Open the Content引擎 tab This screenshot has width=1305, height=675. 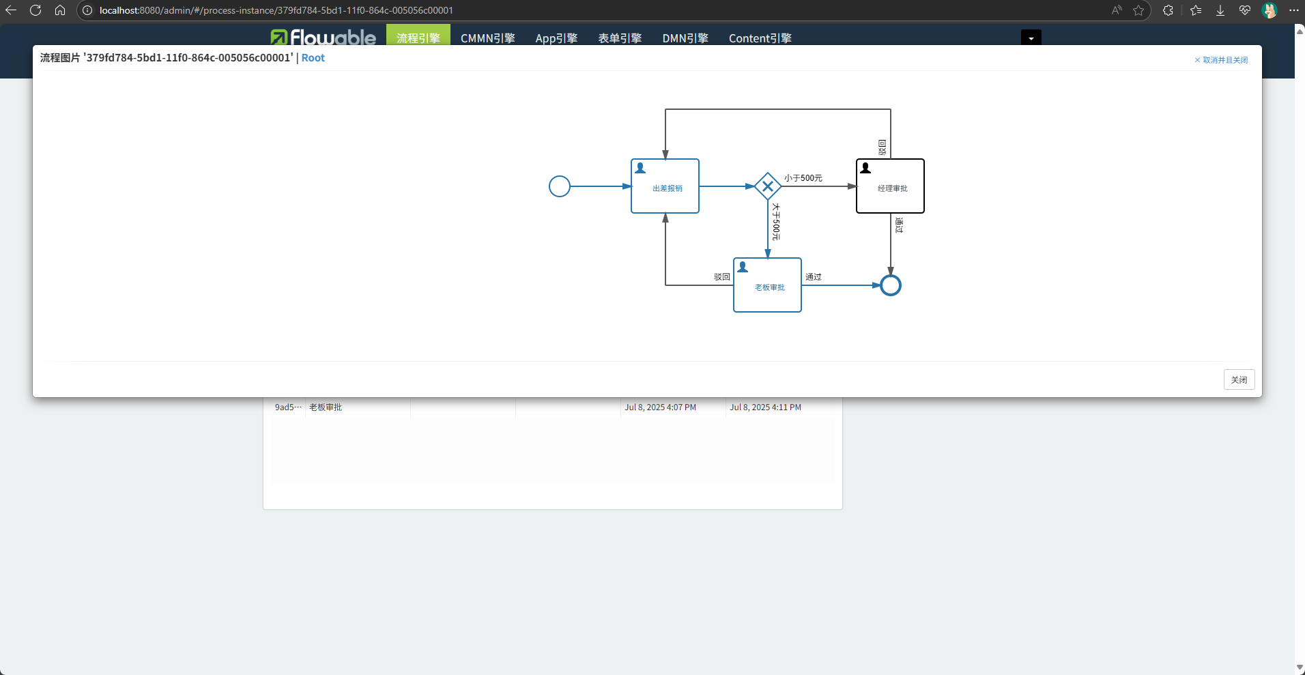(760, 38)
